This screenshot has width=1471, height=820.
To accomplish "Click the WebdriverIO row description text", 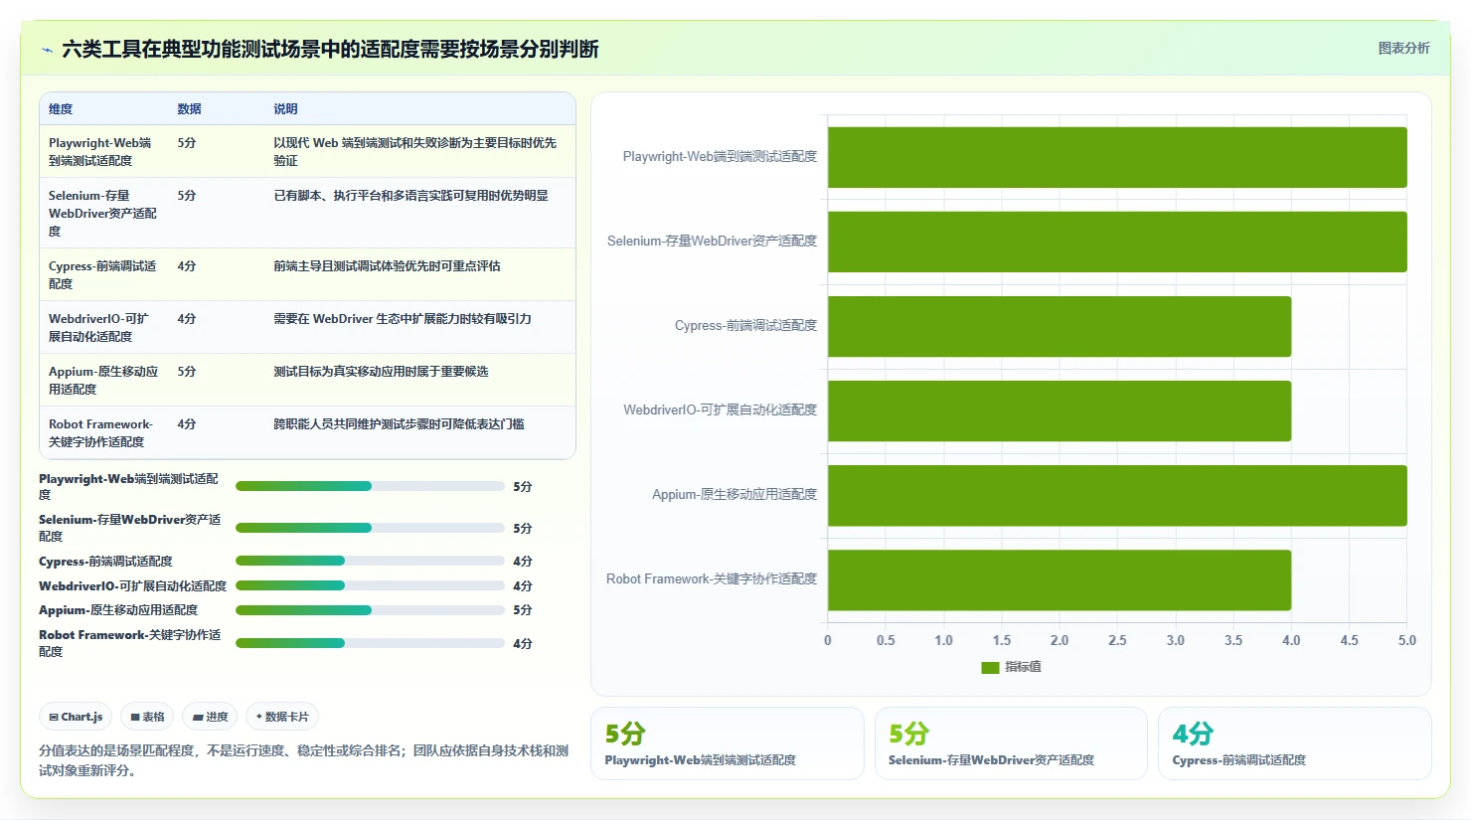I will click(403, 319).
